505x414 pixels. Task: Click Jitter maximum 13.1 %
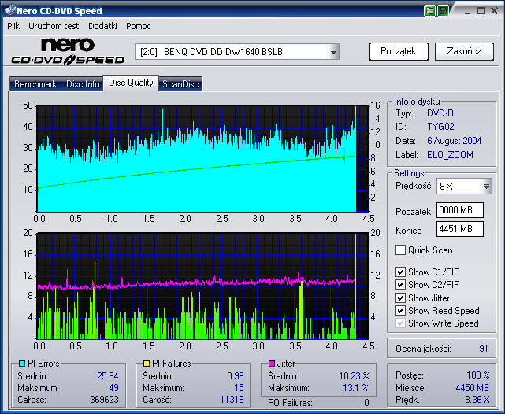coord(355,387)
